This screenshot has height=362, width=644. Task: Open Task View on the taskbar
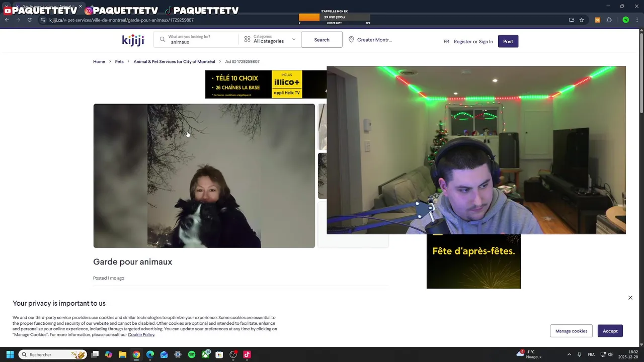pyautogui.click(x=95, y=354)
